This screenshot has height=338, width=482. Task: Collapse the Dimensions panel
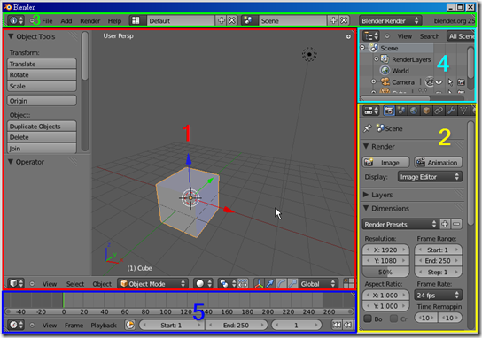click(366, 208)
